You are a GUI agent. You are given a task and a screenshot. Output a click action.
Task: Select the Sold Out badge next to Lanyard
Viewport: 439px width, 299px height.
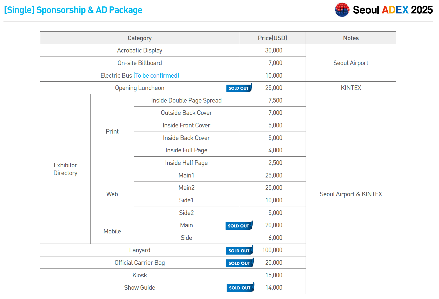[239, 251]
